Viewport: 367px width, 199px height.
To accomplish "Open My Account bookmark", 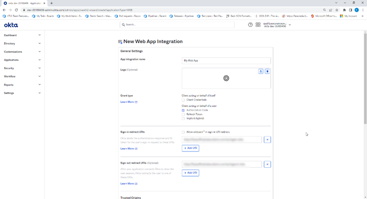I will click(348, 16).
